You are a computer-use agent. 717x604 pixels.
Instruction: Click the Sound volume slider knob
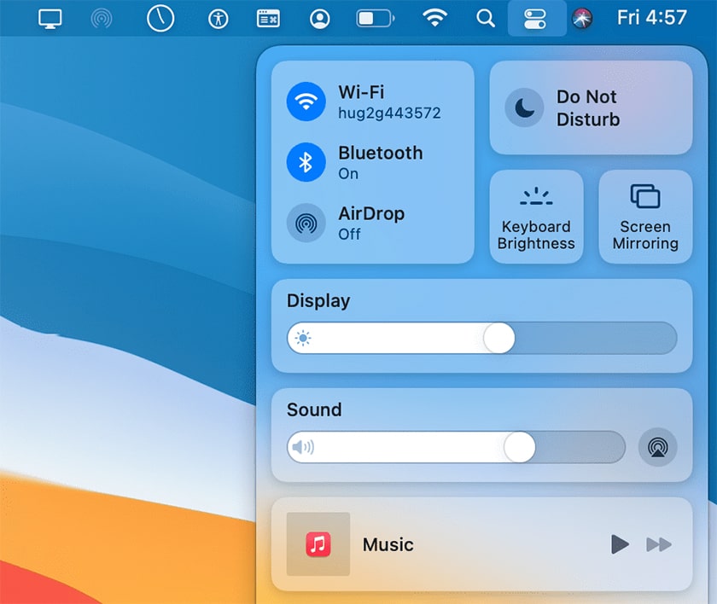(x=520, y=447)
